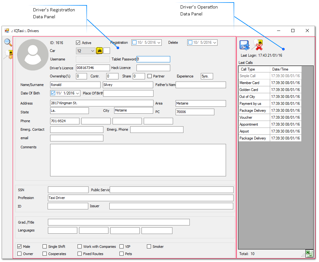Click the driver profile photo placeholder
The height and width of the screenshot is (262, 319).
[33, 55]
